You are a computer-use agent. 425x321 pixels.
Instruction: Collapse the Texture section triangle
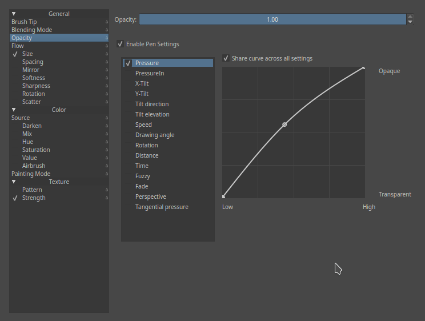14,182
